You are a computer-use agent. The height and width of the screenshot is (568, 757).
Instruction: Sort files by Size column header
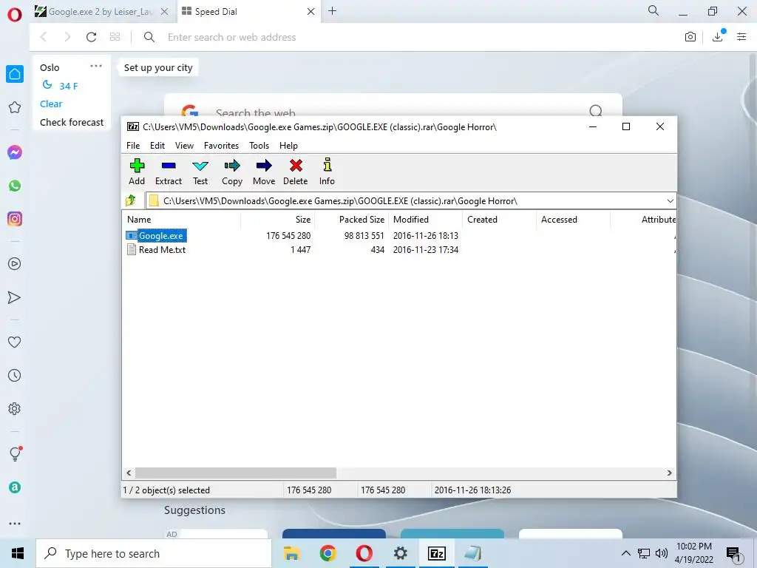pos(278,219)
